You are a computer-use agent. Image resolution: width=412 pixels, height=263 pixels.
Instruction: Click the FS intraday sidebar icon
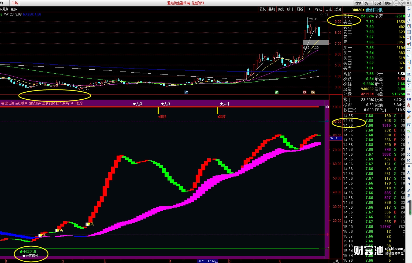click(x=409, y=125)
